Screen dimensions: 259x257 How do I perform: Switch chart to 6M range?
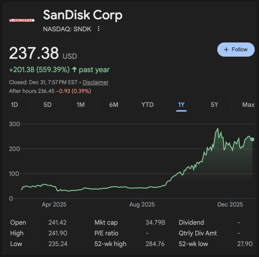(114, 105)
